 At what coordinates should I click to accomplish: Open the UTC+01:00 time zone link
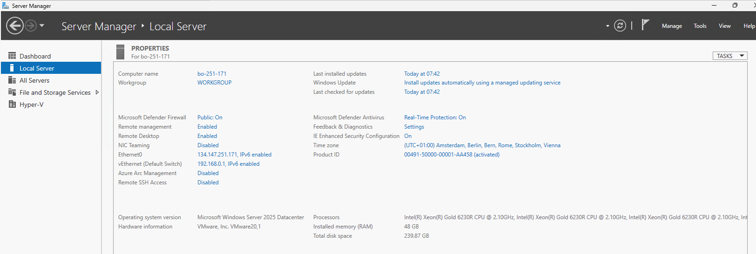[482, 145]
